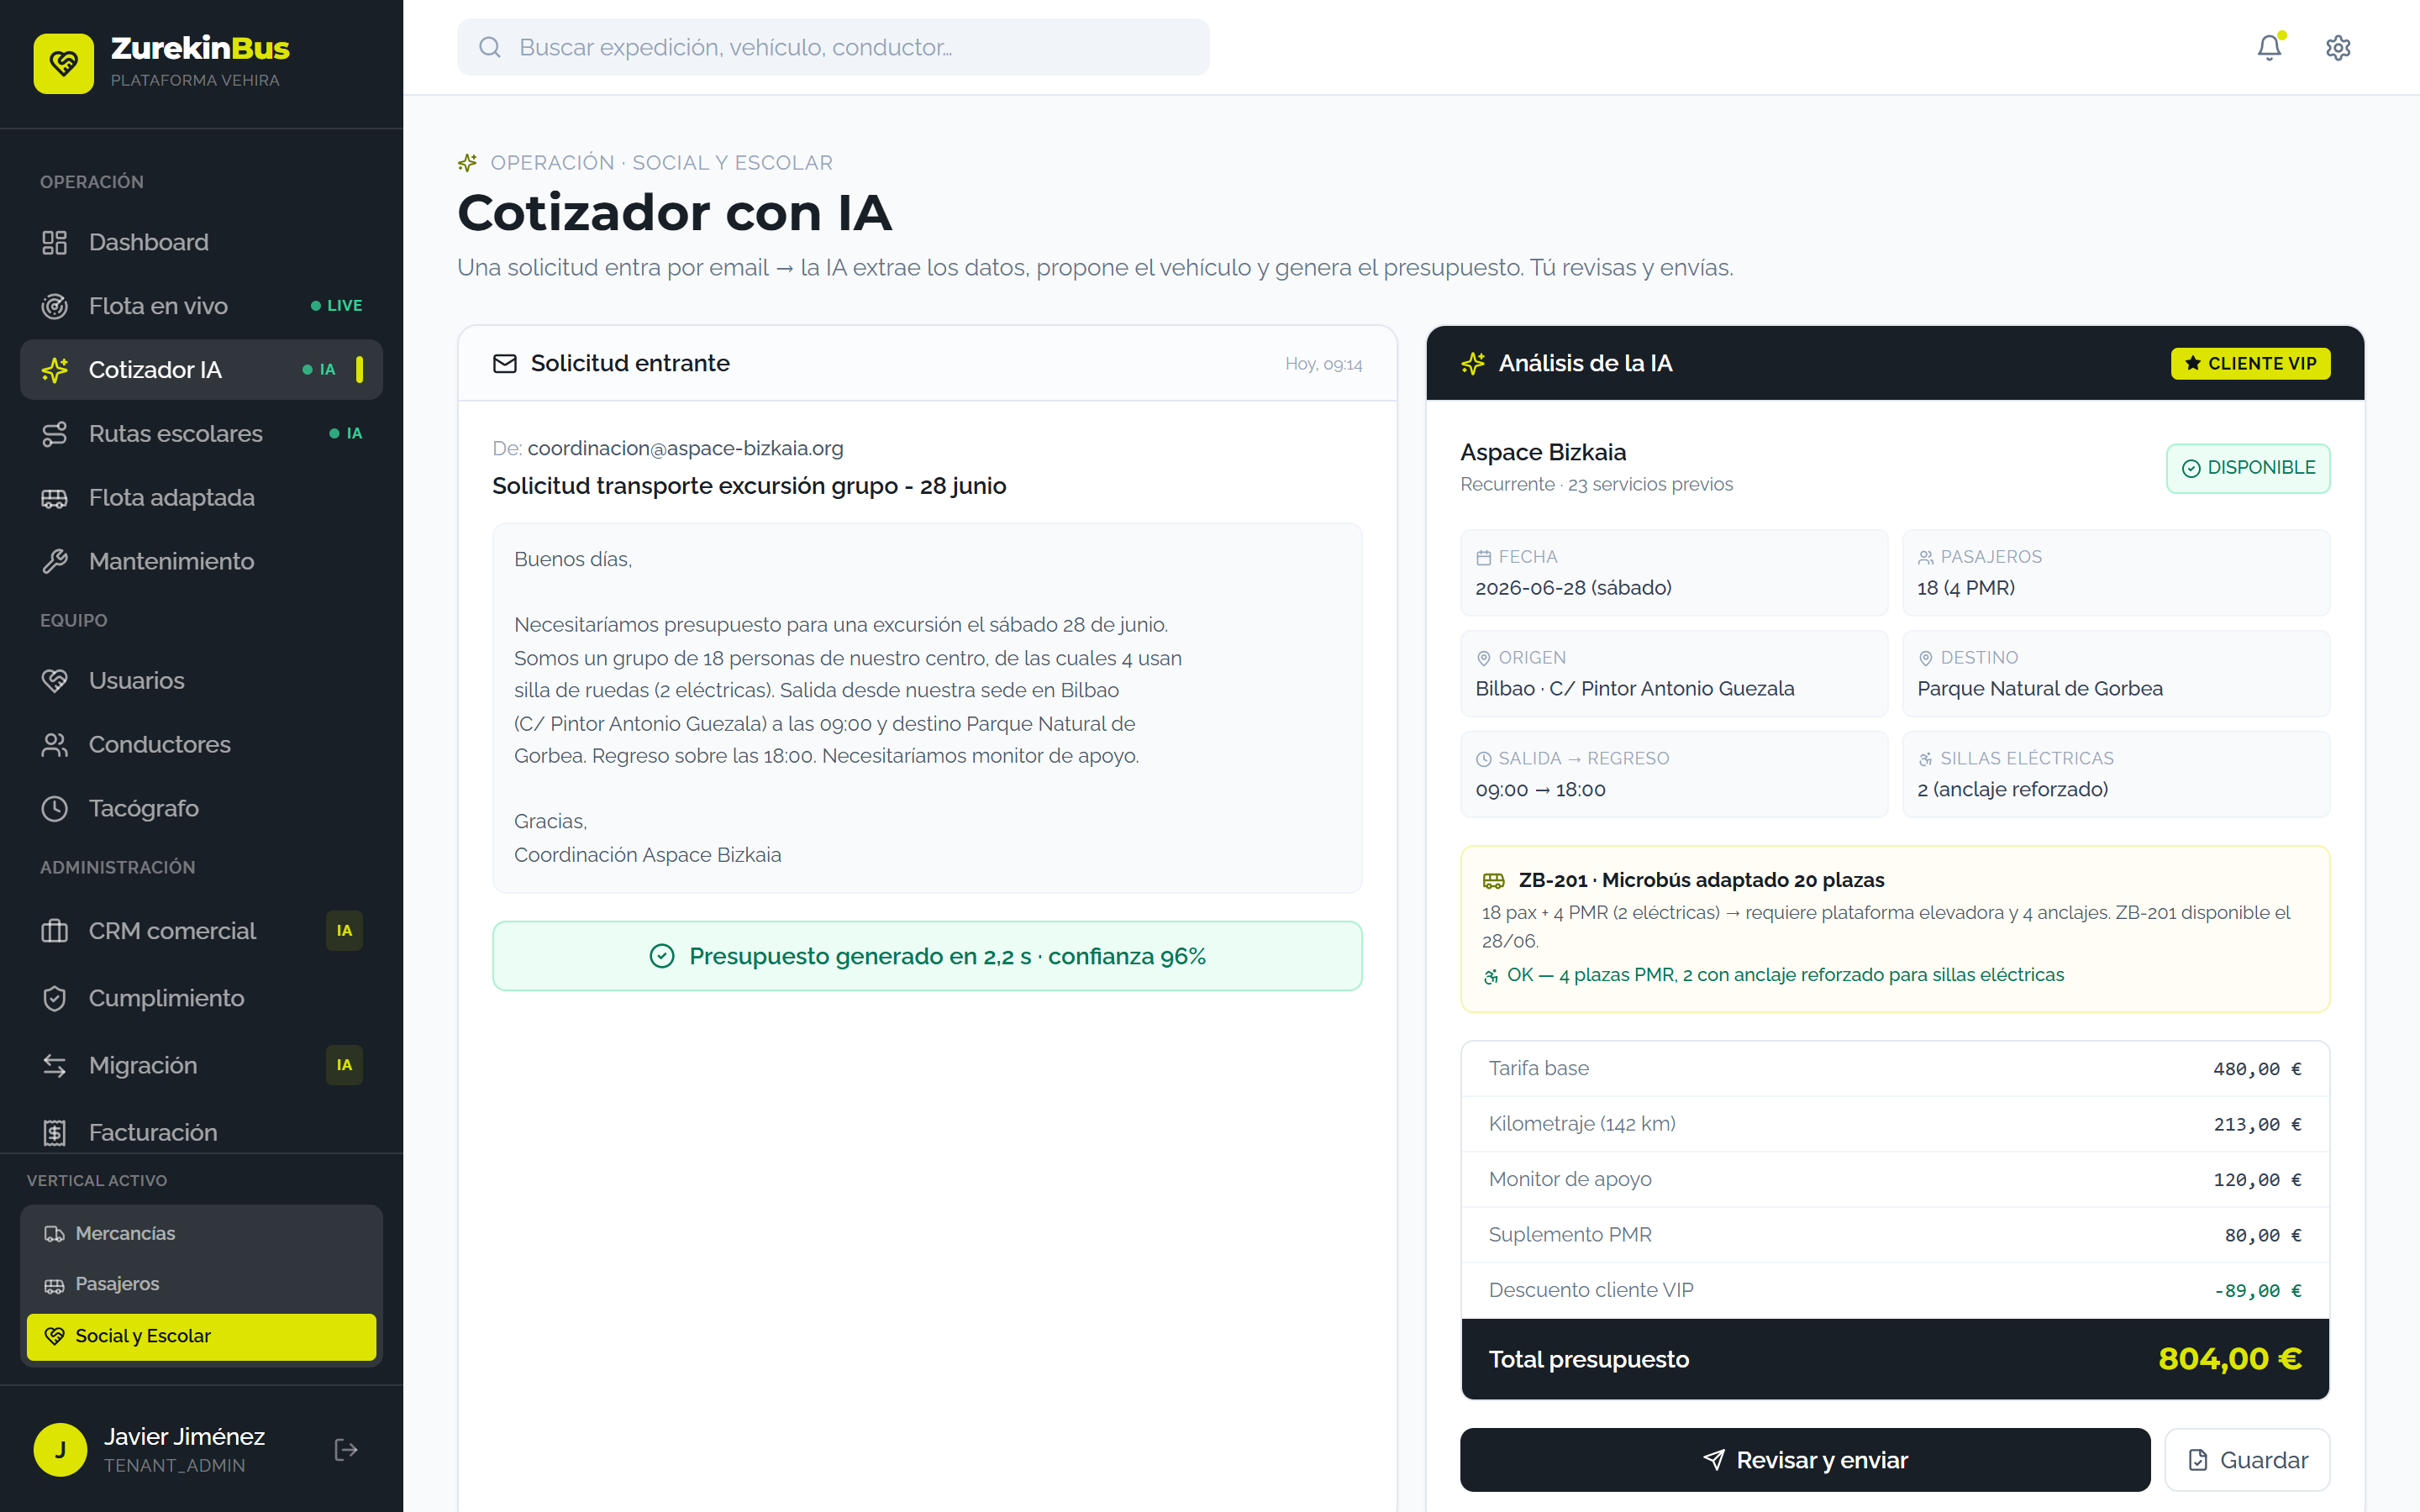Click the Suplemento PMR row
Screen dimensions: 2420x1512
click(x=1895, y=1235)
